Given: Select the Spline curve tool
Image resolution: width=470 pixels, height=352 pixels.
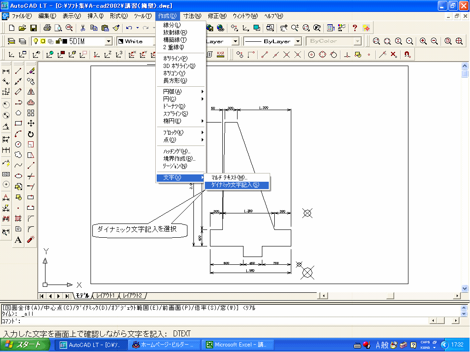Looking at the screenshot, I should pos(18,165).
